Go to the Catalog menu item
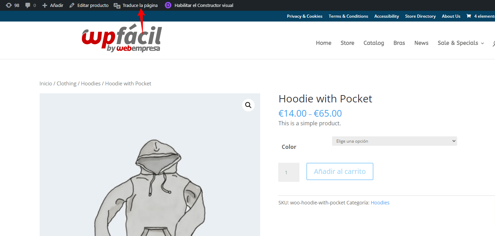 [x=374, y=43]
